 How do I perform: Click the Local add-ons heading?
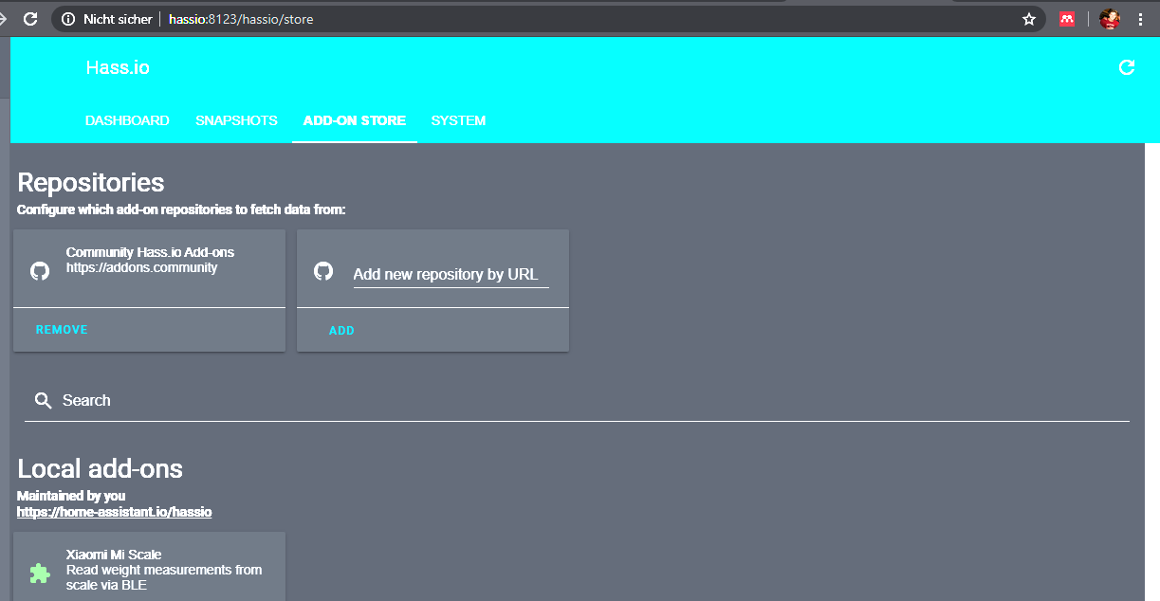[x=100, y=468]
